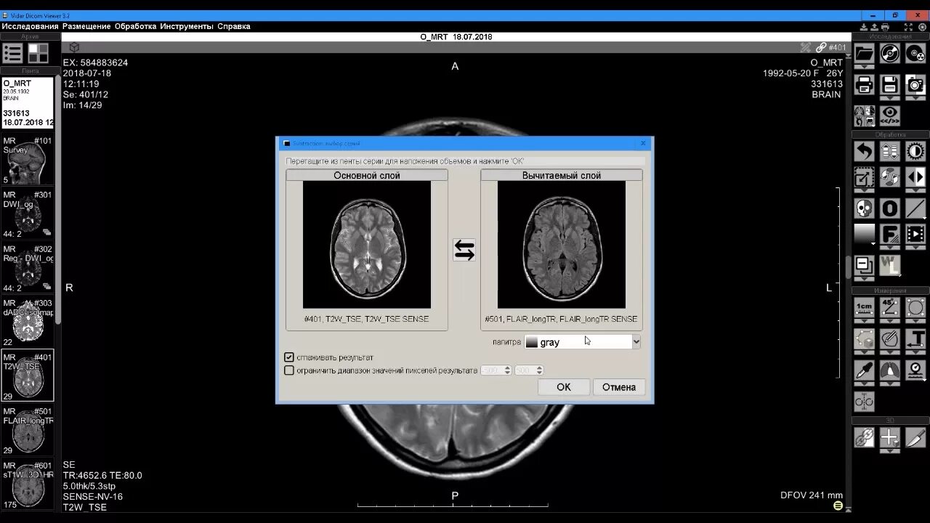Expand dropdown arrow under eyedropper tool
The image size is (930, 523).
coord(864,385)
